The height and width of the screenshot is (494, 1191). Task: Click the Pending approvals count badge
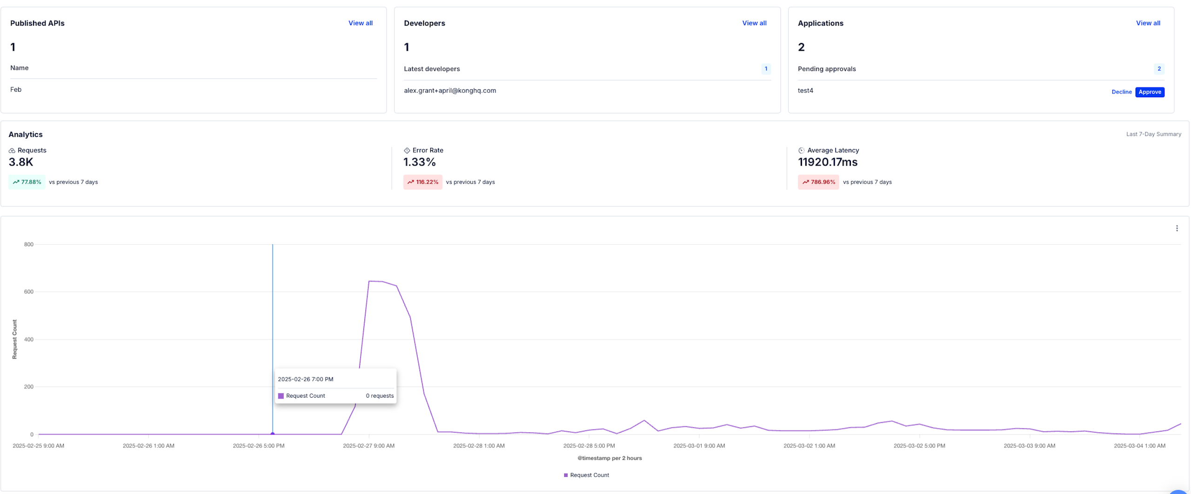(1158, 69)
